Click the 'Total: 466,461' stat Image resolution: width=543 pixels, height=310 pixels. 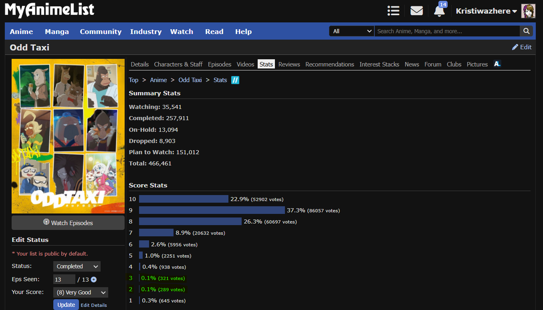pos(150,163)
